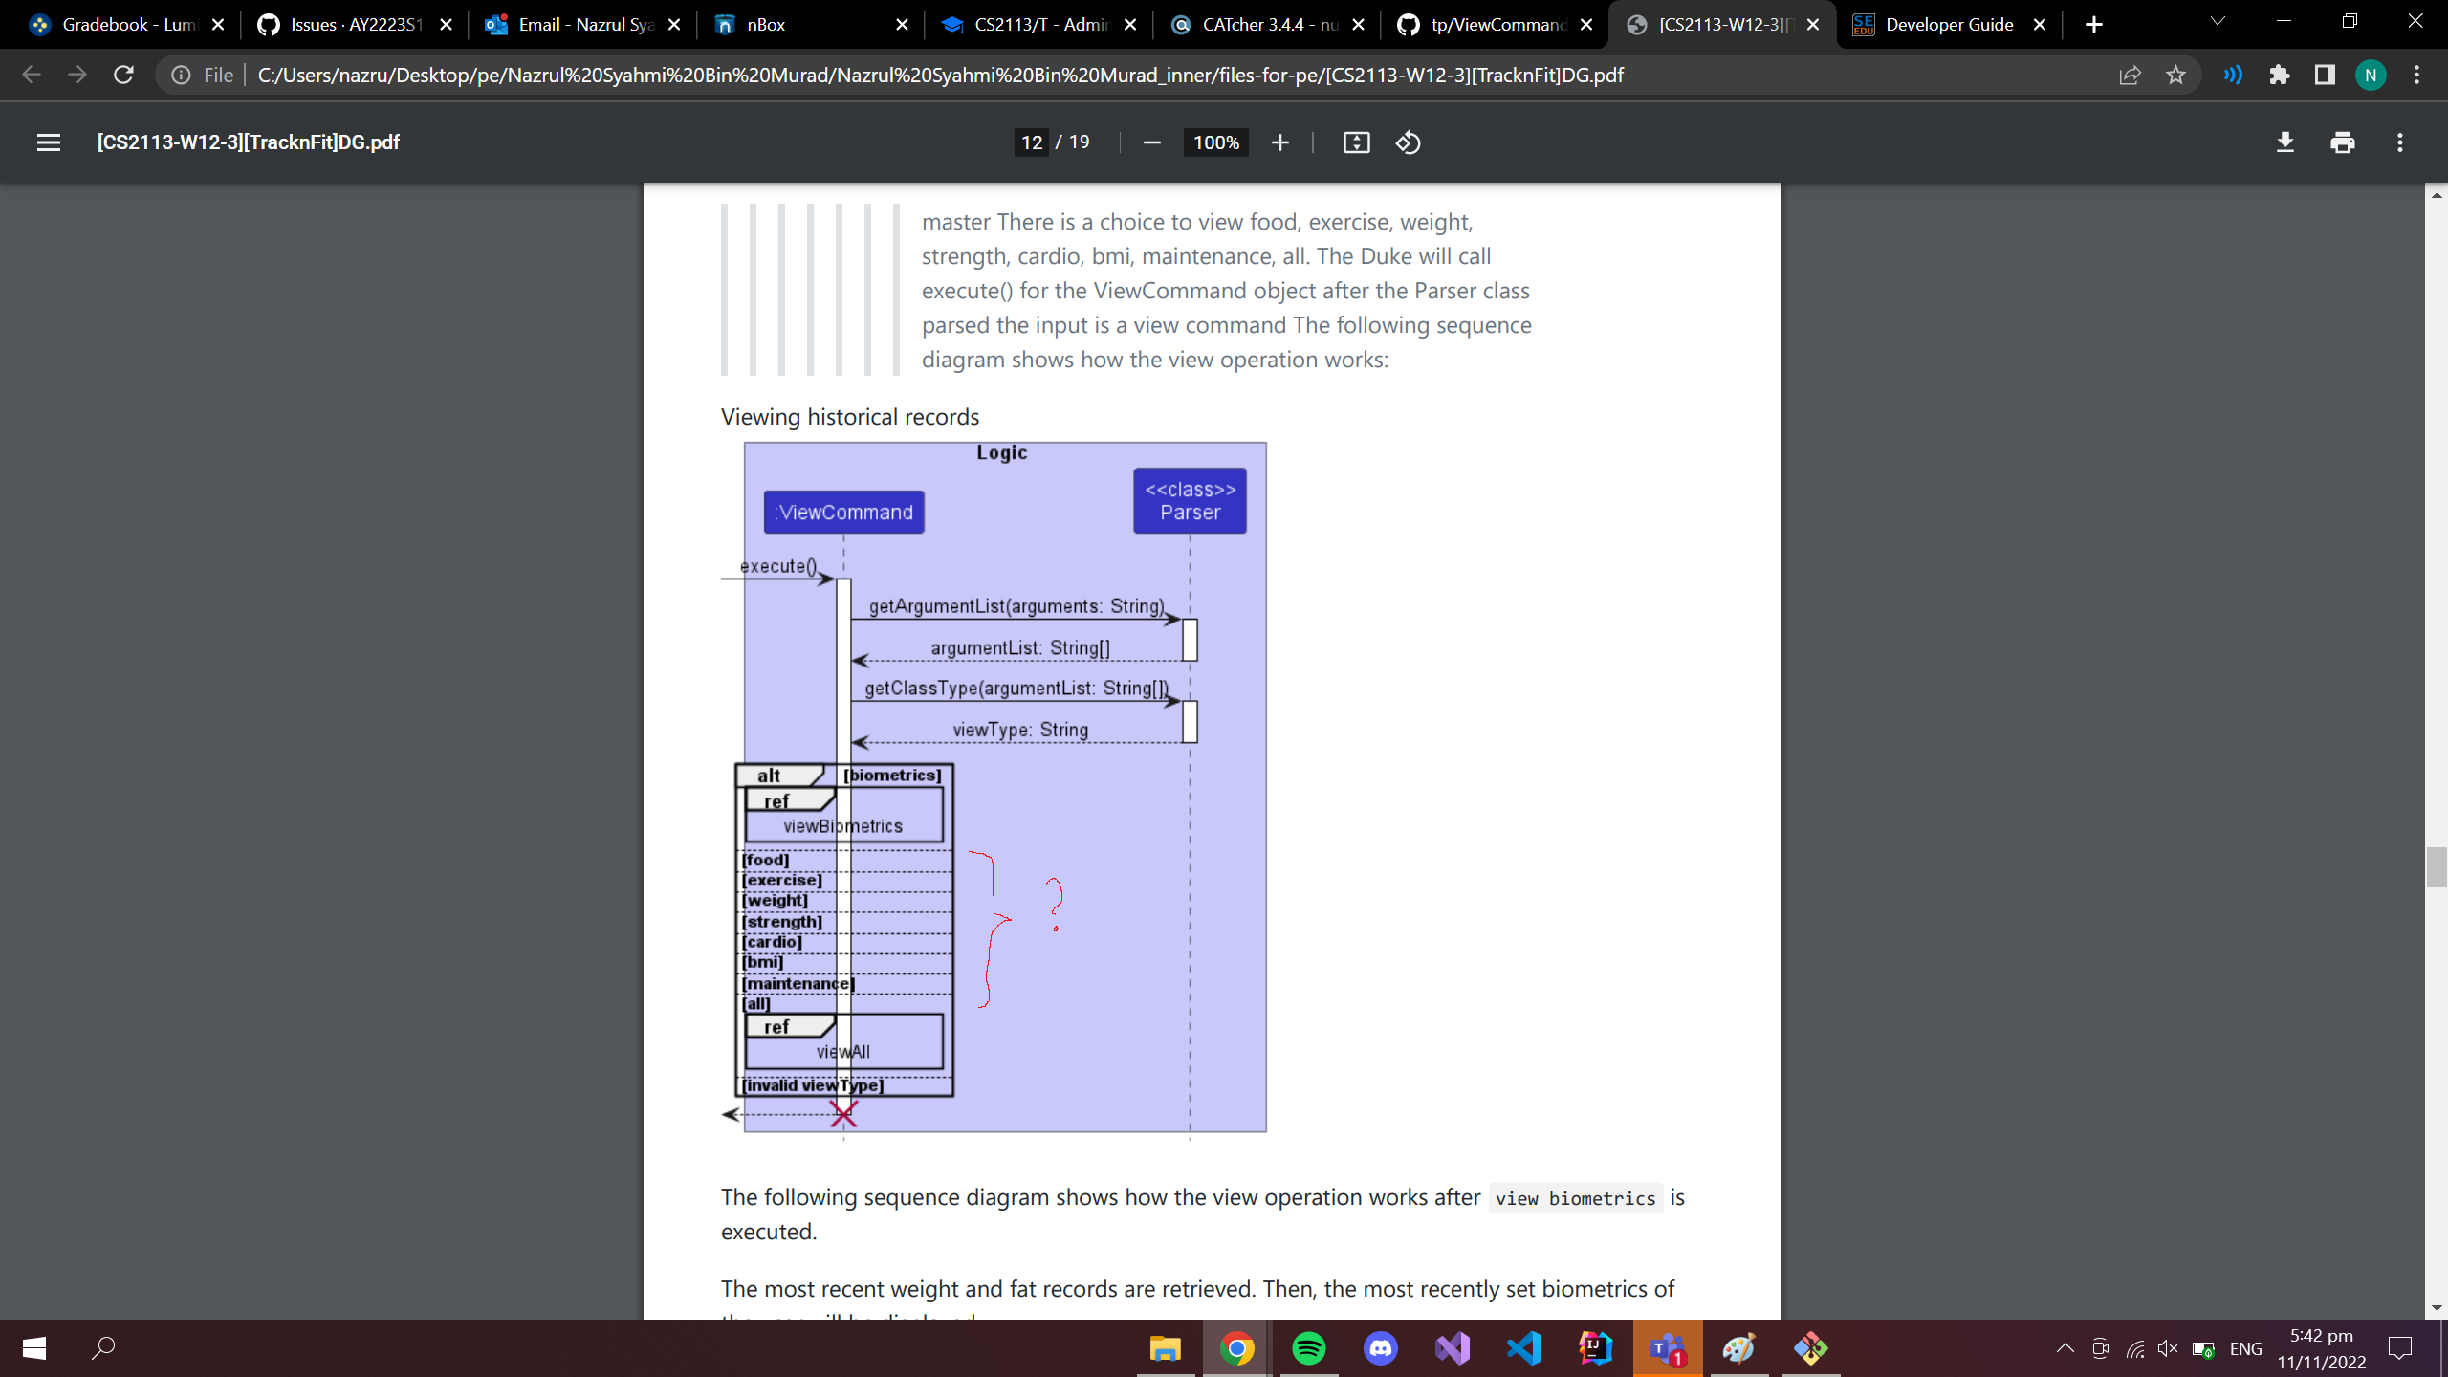Bookmark this page with the star icon

2175,75
